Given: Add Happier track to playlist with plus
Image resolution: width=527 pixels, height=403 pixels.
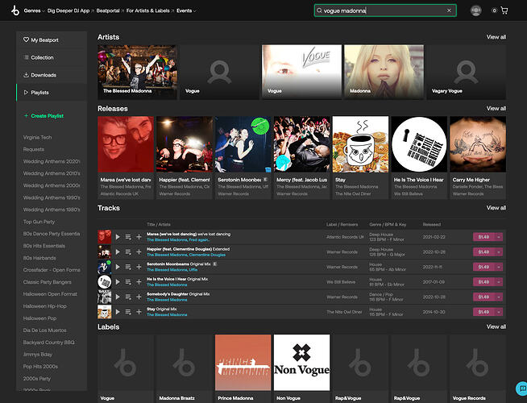Looking at the screenshot, I should point(139,251).
